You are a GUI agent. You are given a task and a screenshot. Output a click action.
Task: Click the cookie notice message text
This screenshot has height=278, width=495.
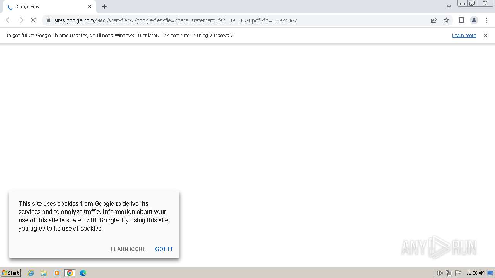pos(94,216)
